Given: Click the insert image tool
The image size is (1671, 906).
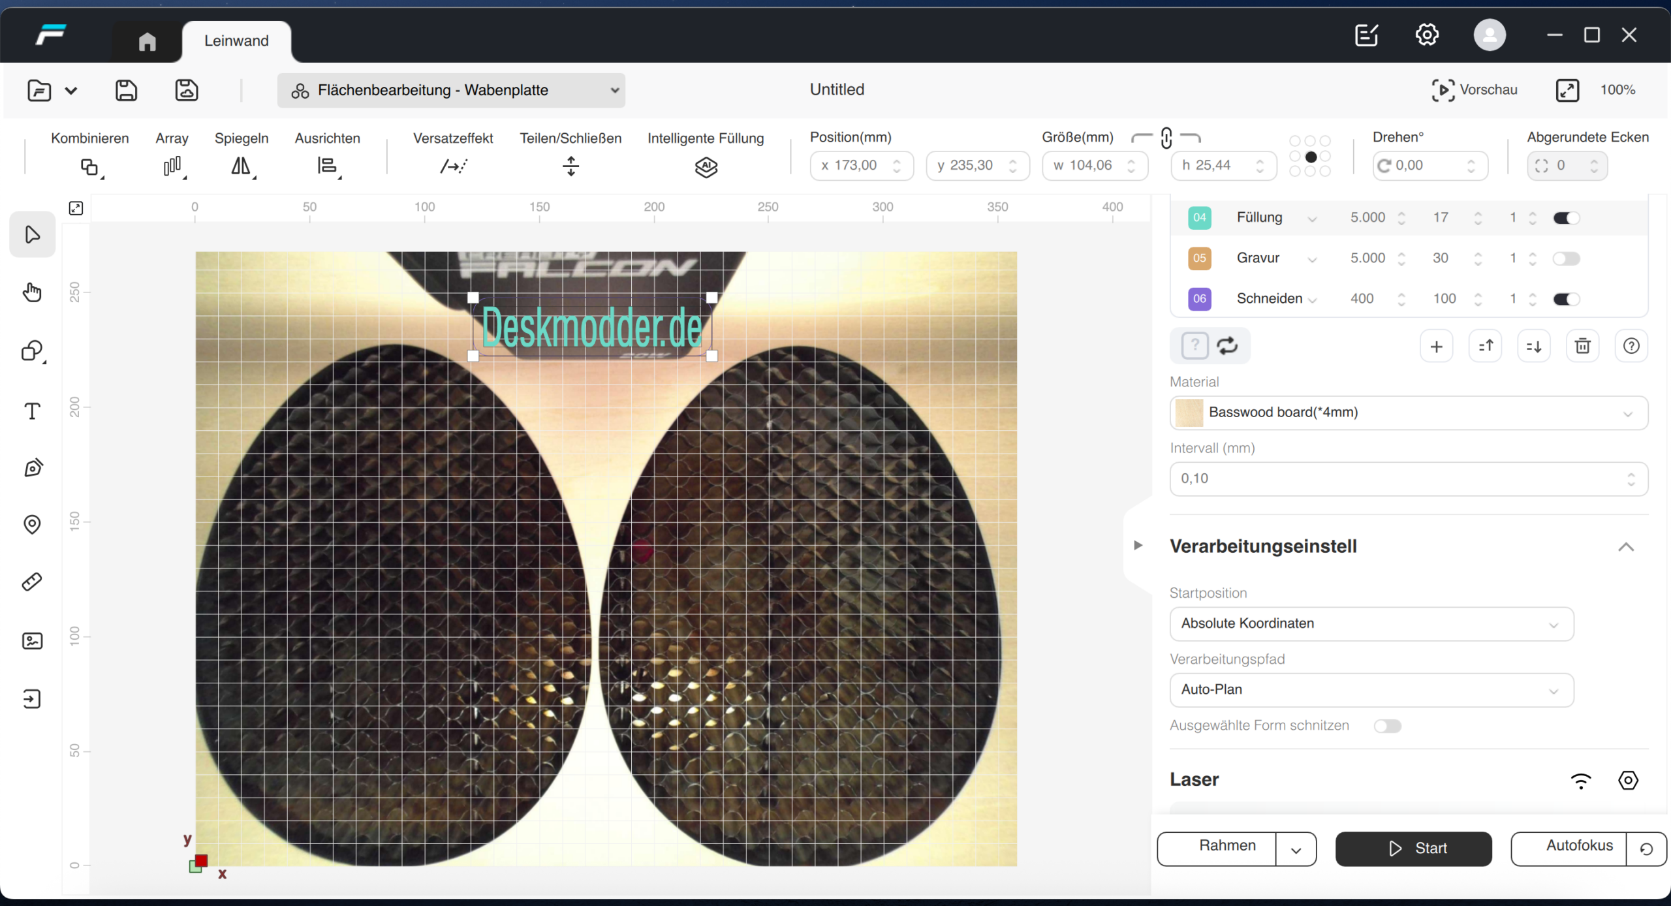Looking at the screenshot, I should [32, 641].
